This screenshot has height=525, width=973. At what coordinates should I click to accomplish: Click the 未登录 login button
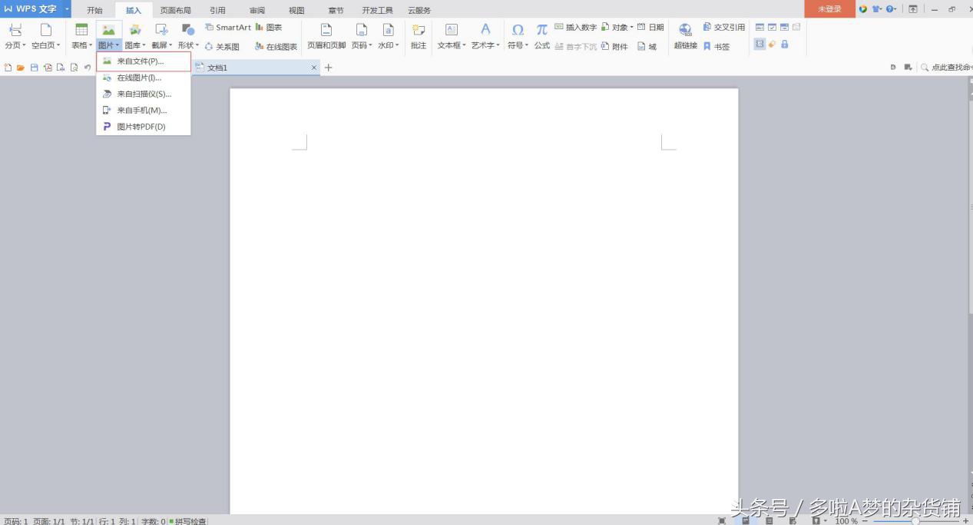(829, 9)
